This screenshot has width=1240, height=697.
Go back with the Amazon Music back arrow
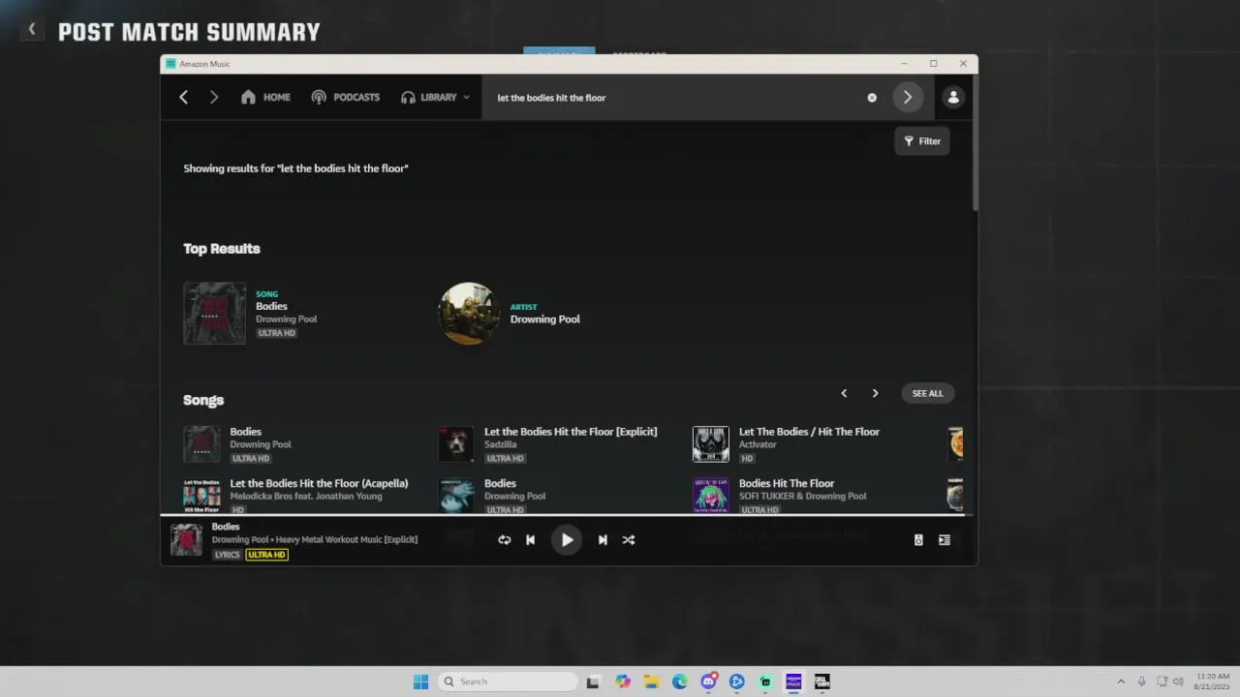pos(183,97)
